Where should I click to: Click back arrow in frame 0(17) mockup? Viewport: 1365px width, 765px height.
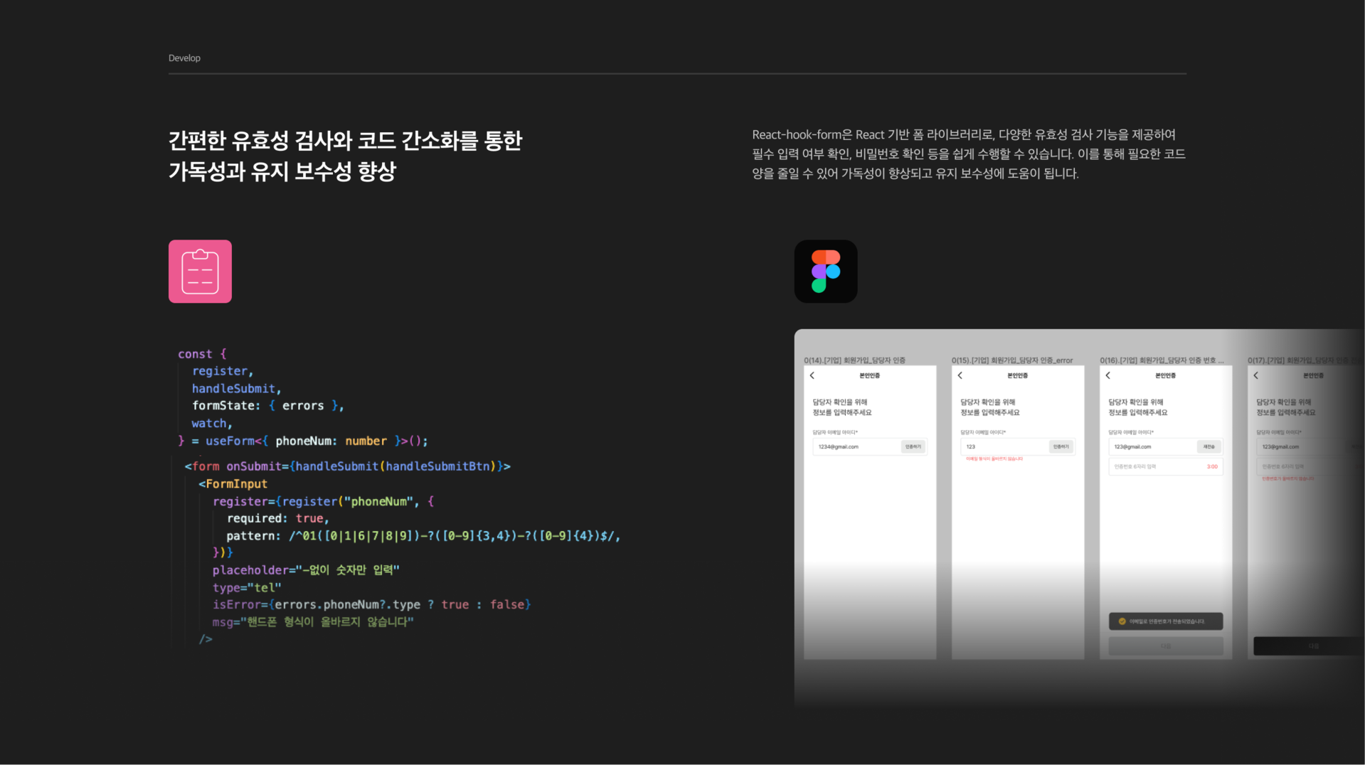click(x=1256, y=375)
